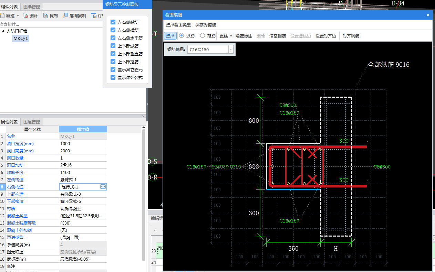435x272 pixels.
Task: Open the 选择截面类型 menu
Action: point(178,25)
